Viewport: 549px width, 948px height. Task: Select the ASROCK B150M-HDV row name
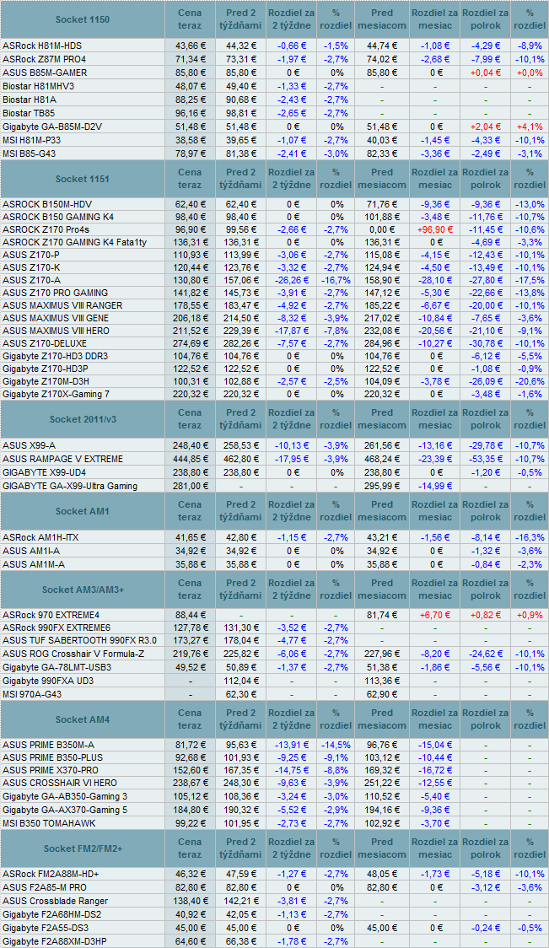(x=47, y=204)
